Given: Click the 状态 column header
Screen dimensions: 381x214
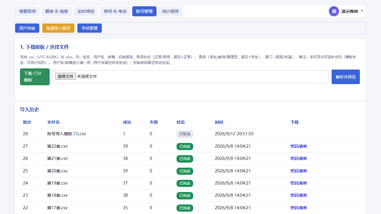Looking at the screenshot, I should click(x=181, y=122).
